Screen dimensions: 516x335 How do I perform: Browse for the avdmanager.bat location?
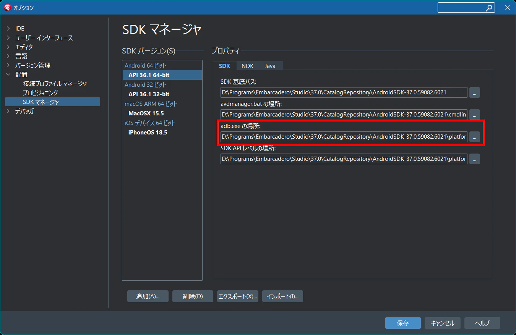click(475, 115)
